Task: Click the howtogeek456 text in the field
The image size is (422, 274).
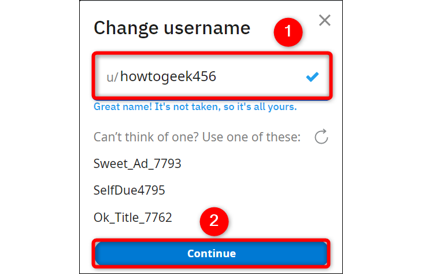Action: pos(168,76)
